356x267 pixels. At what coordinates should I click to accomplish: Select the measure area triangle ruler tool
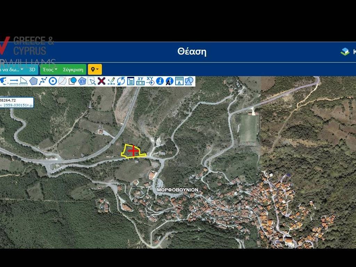pyautogui.click(x=24, y=81)
